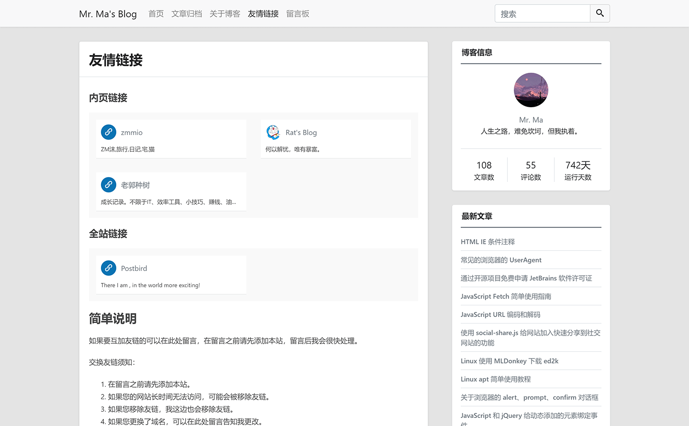
Task: Click the search magnifier icon
Action: pyautogui.click(x=600, y=13)
